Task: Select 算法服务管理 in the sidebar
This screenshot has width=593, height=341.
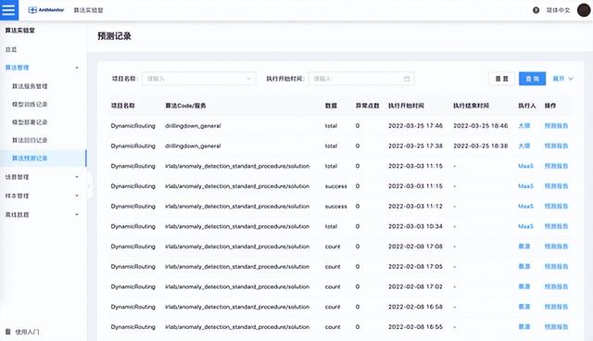Action: click(x=30, y=86)
